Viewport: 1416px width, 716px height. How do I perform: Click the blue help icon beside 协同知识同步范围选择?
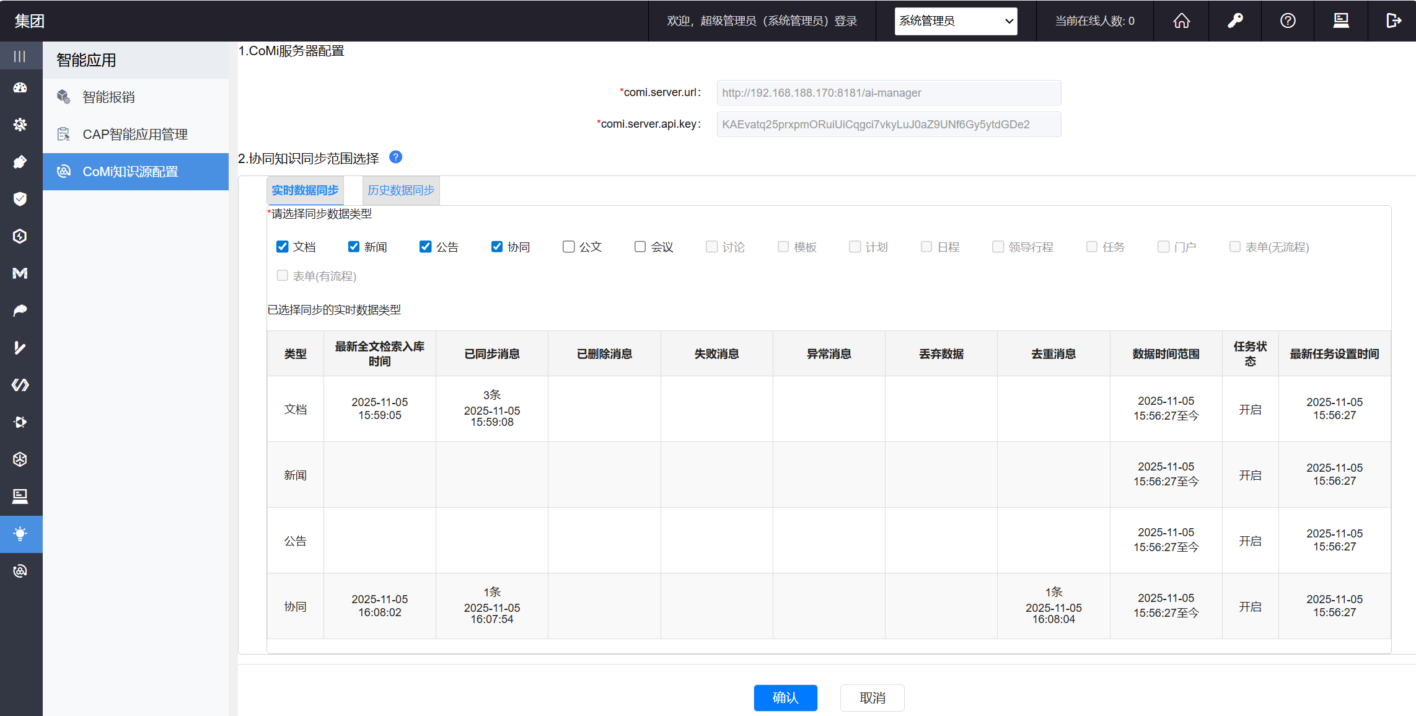(395, 157)
